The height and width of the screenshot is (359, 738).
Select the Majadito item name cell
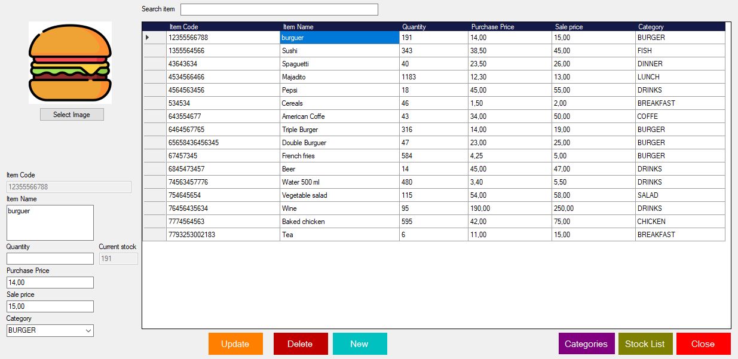[x=340, y=77]
